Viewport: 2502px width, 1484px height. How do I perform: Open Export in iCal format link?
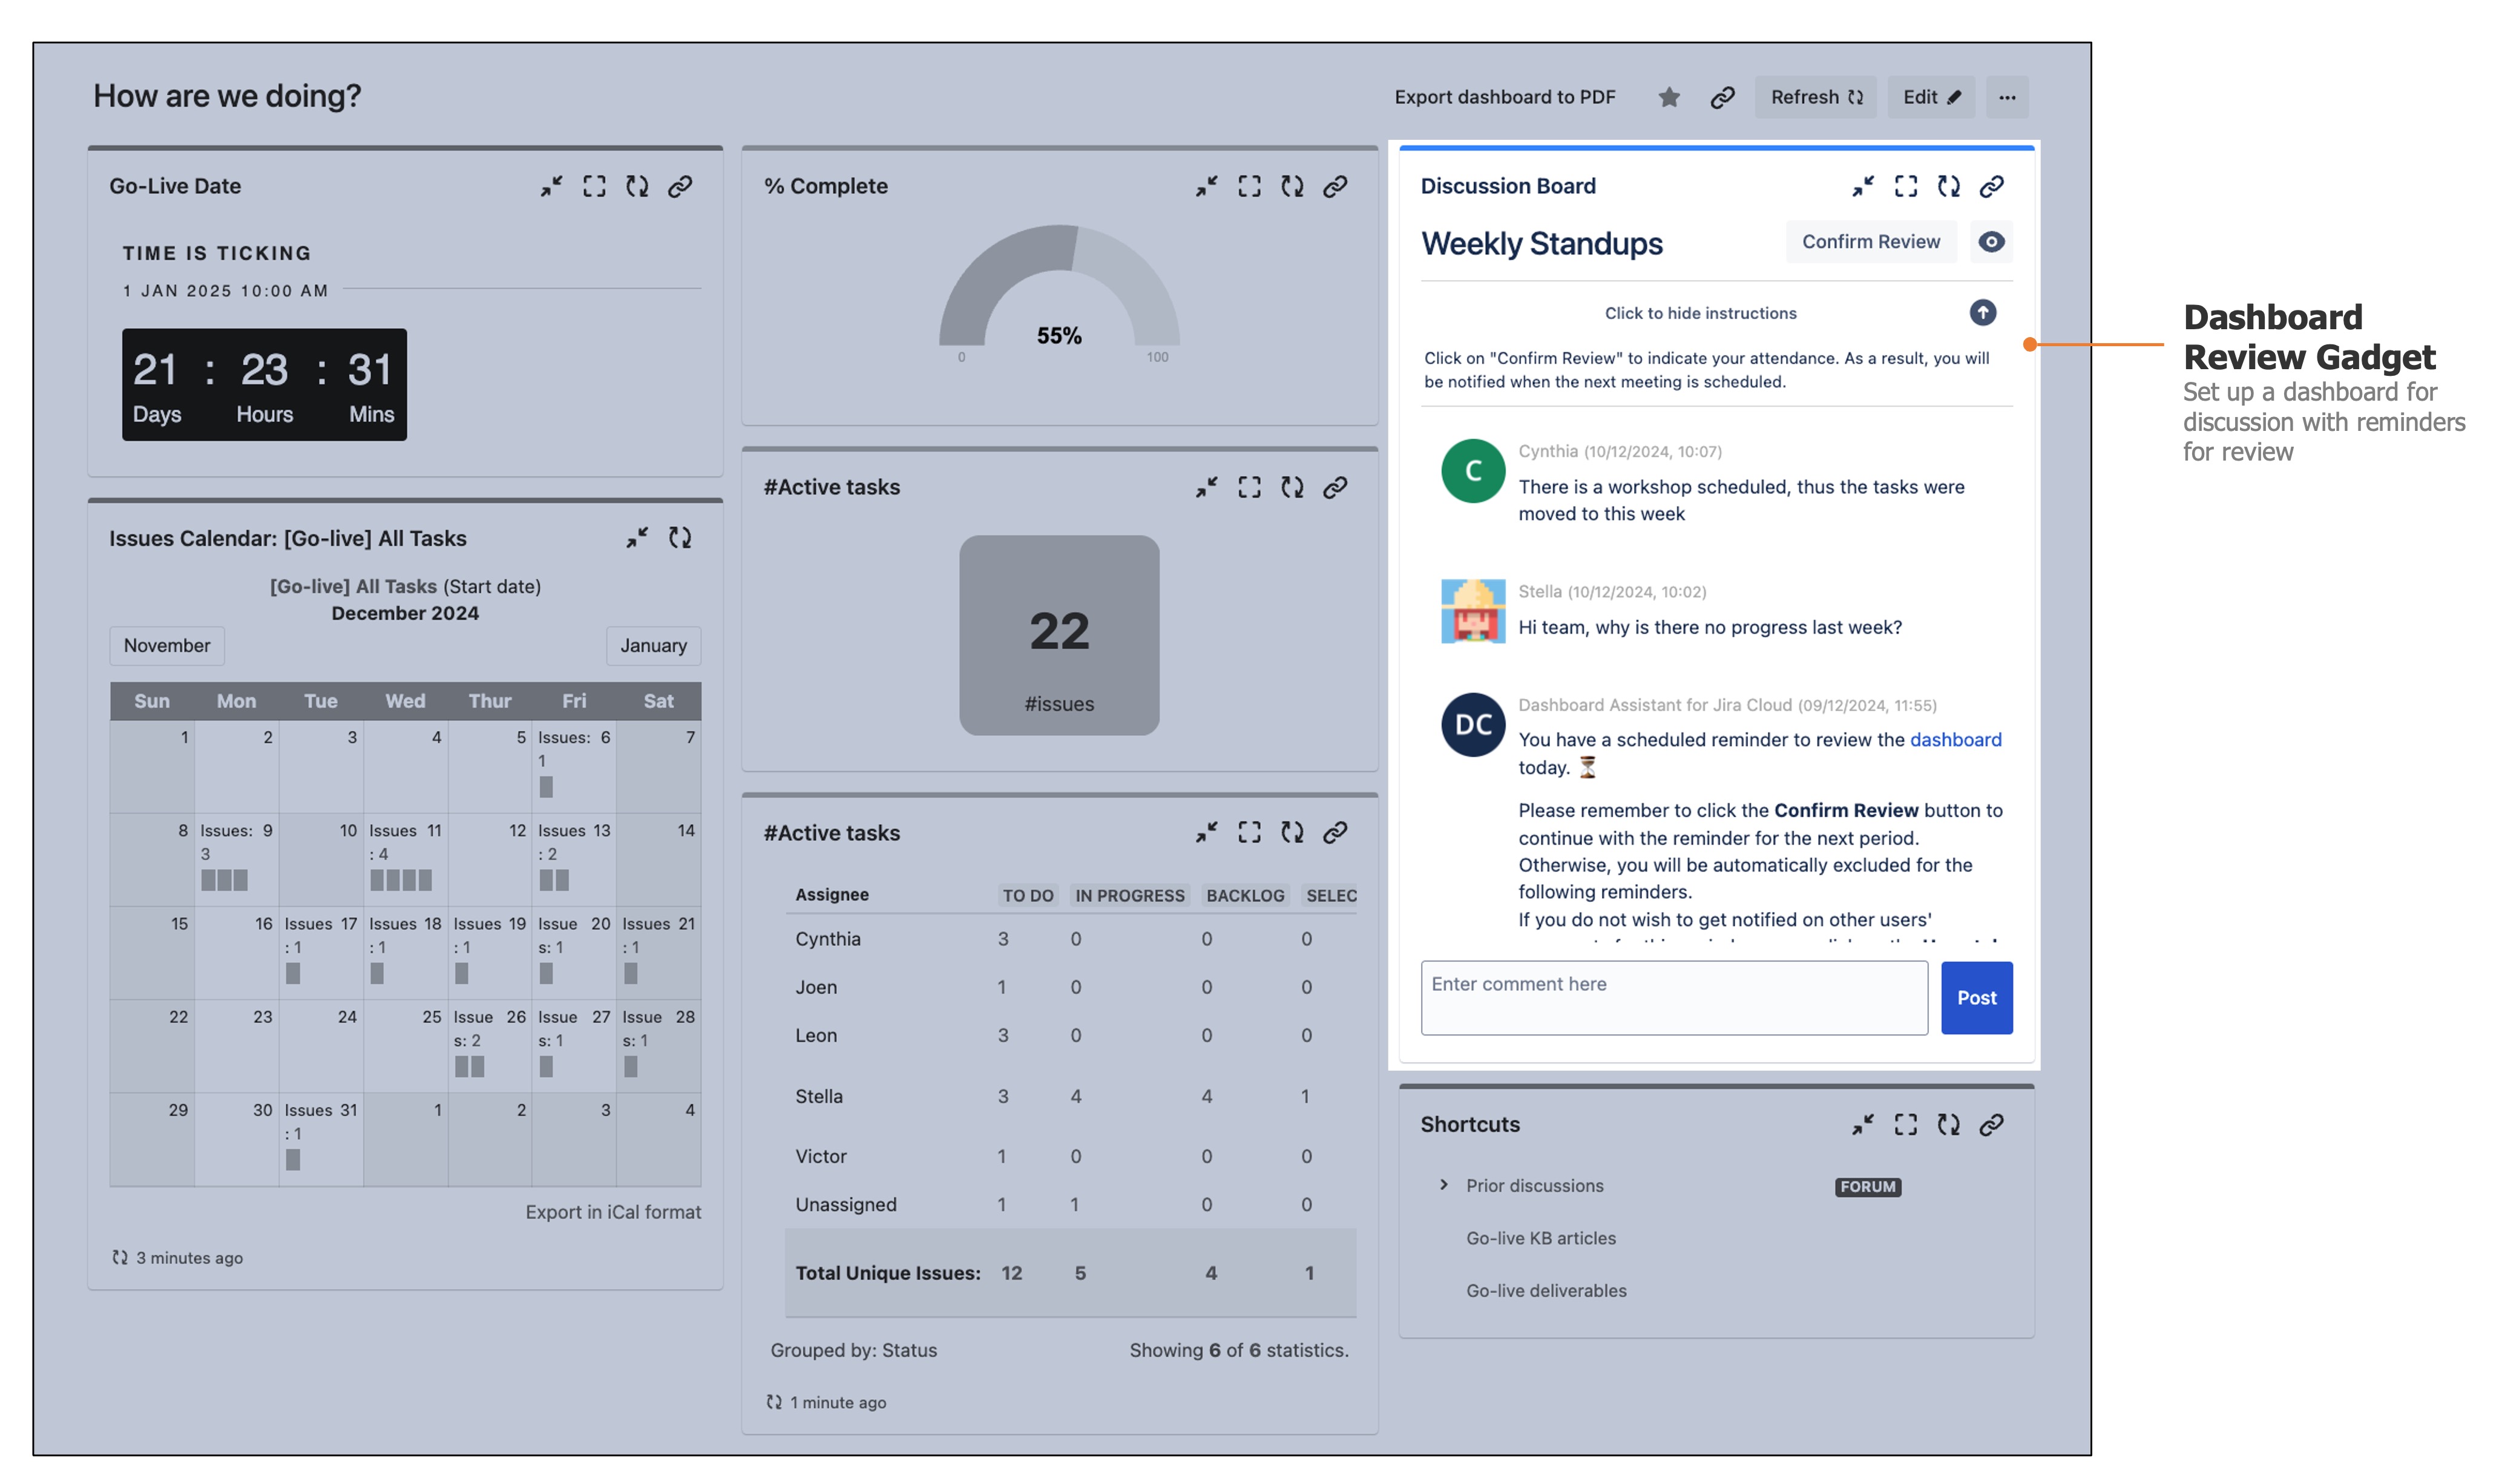[x=613, y=1212]
